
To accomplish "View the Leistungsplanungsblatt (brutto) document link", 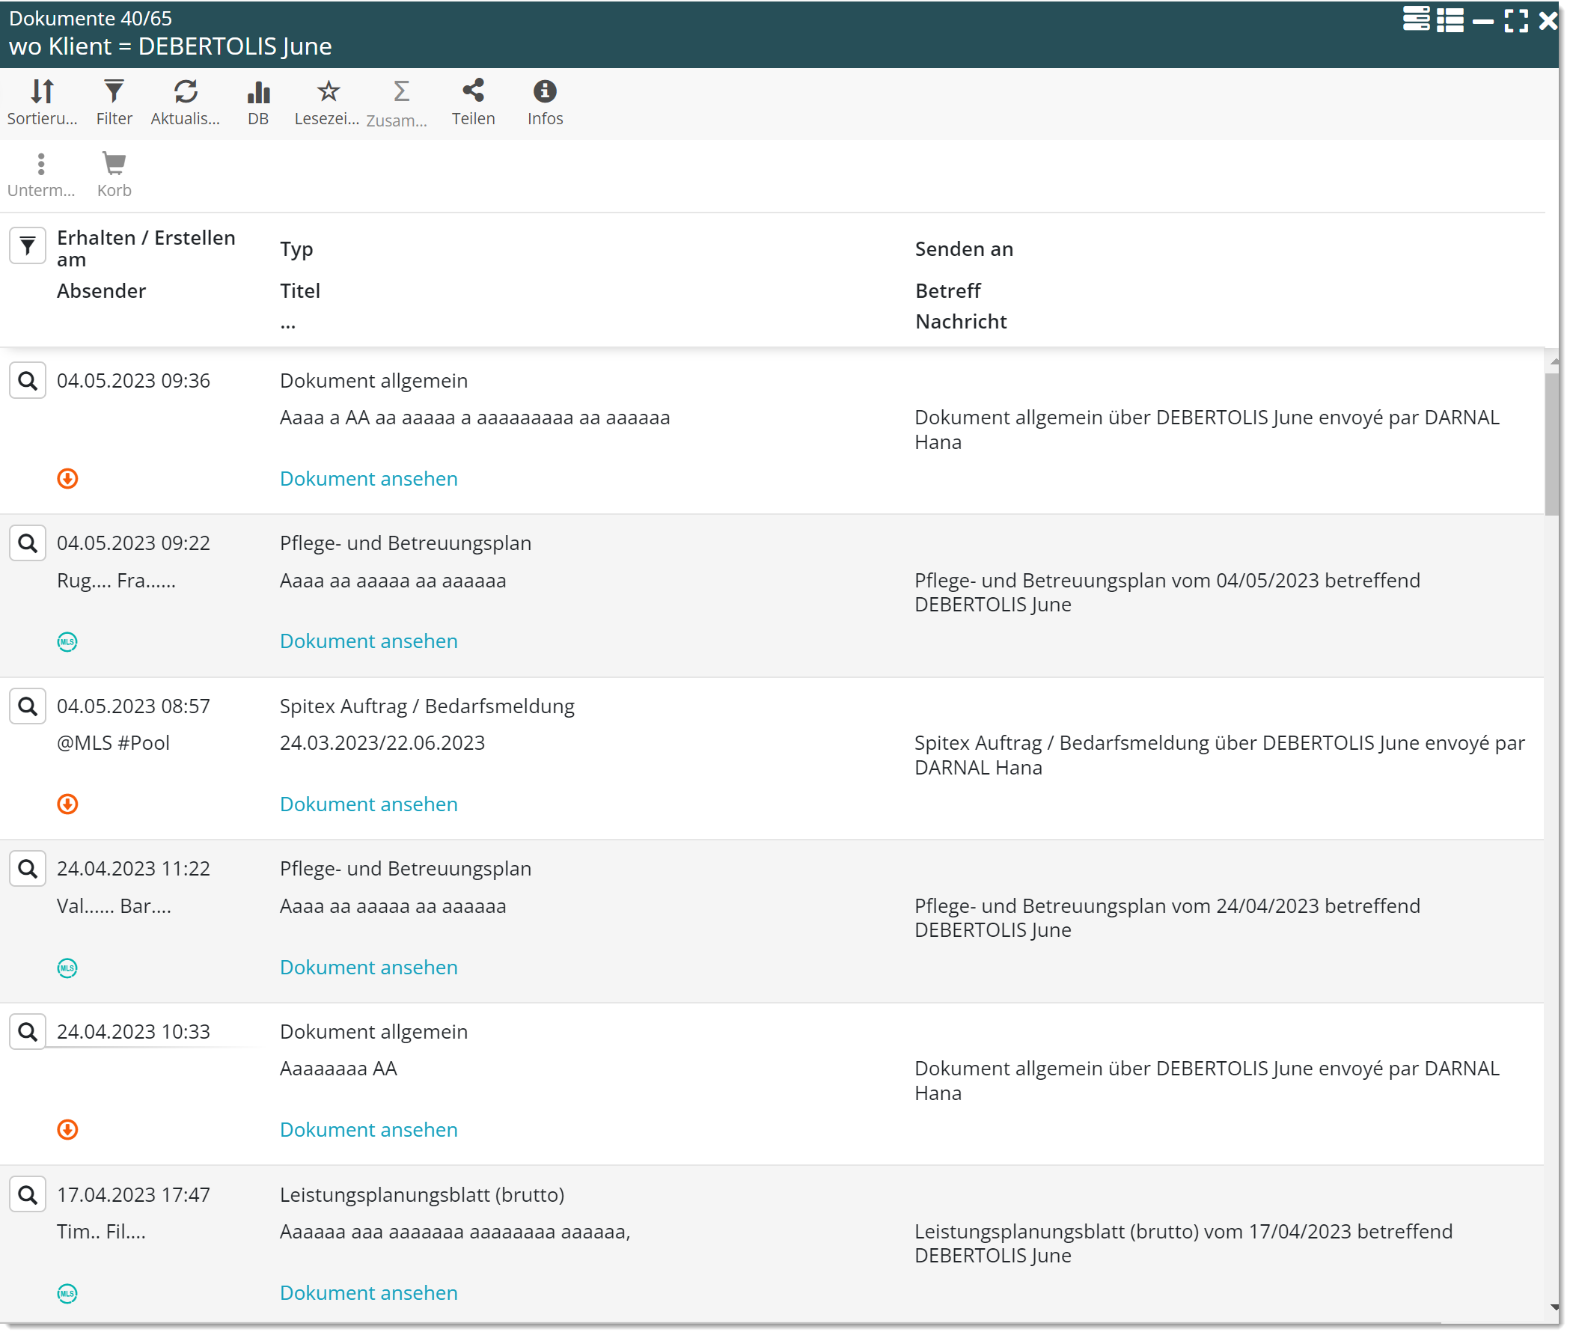I will (x=368, y=1292).
